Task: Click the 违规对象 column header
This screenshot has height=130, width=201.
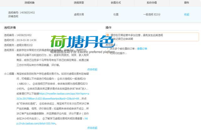Action: tap(30, 3)
